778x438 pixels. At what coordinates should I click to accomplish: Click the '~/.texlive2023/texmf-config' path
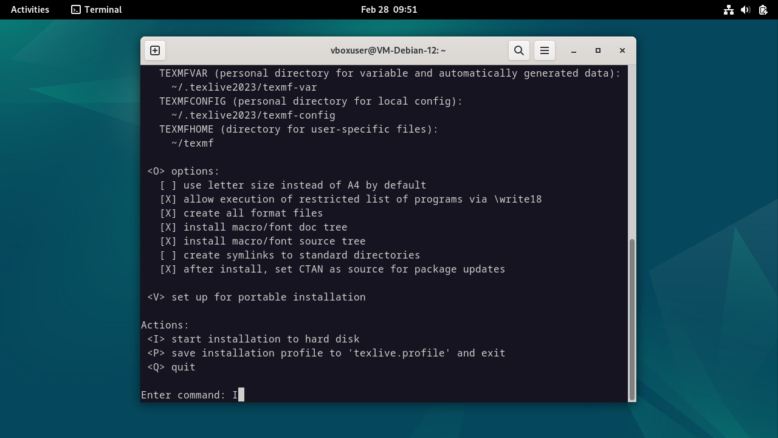click(x=253, y=115)
